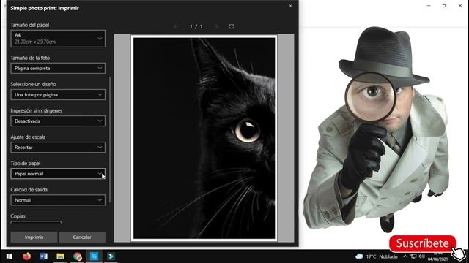Click the Impresión sin márgenes label
469x263 pixels.
pos(36,110)
